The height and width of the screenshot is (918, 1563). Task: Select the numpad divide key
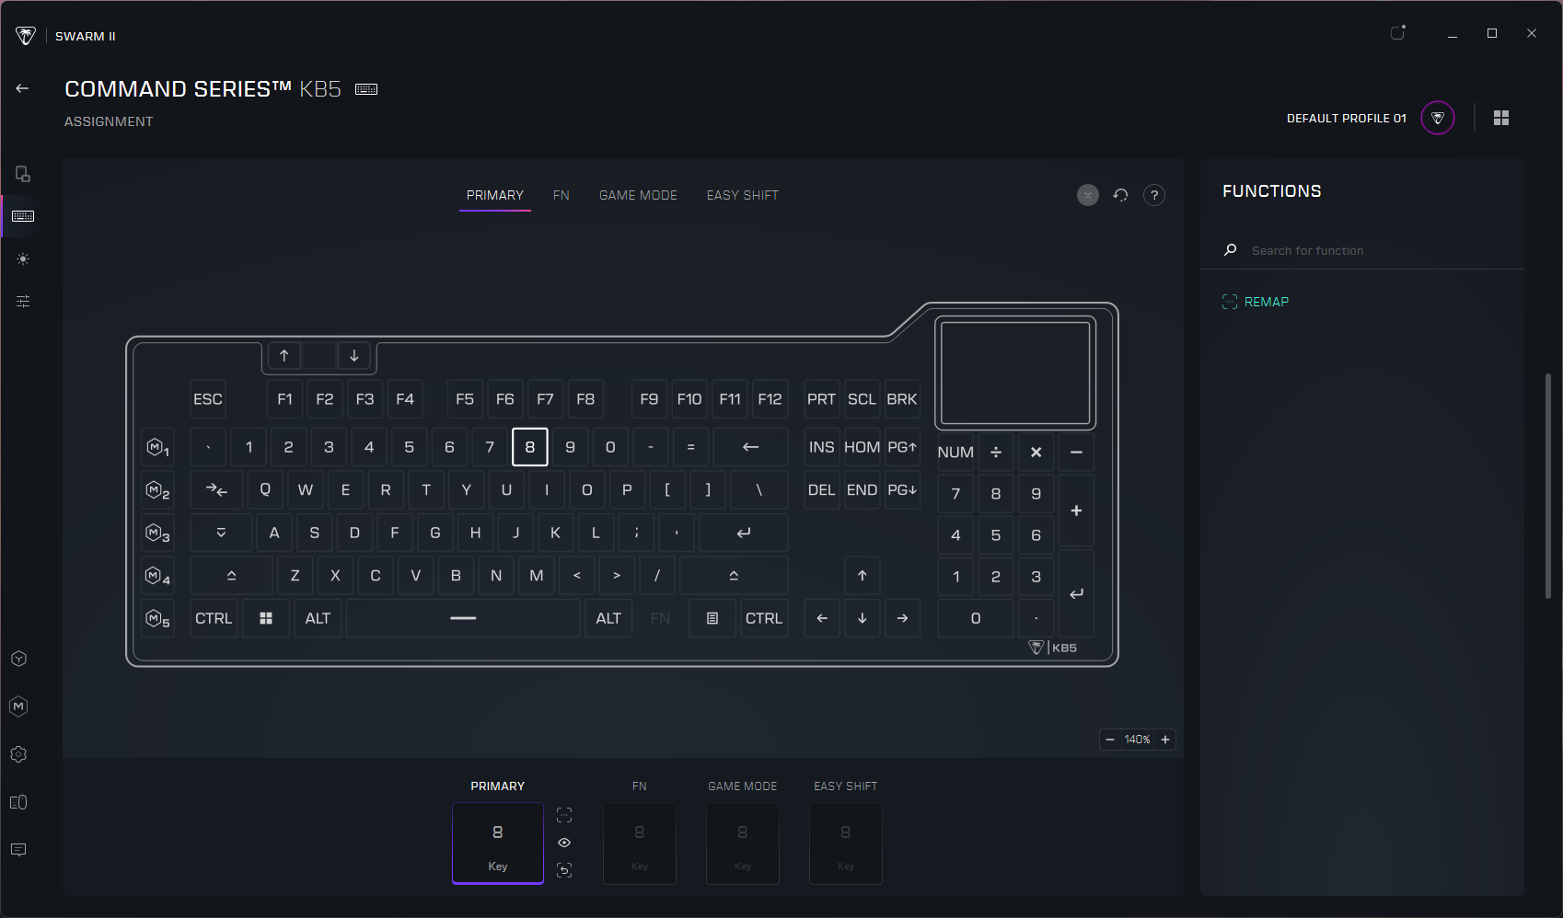point(996,453)
